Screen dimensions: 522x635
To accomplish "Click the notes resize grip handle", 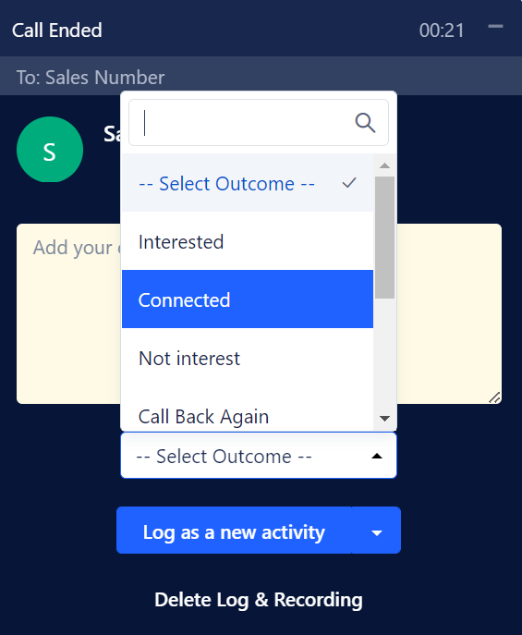I will tap(494, 397).
